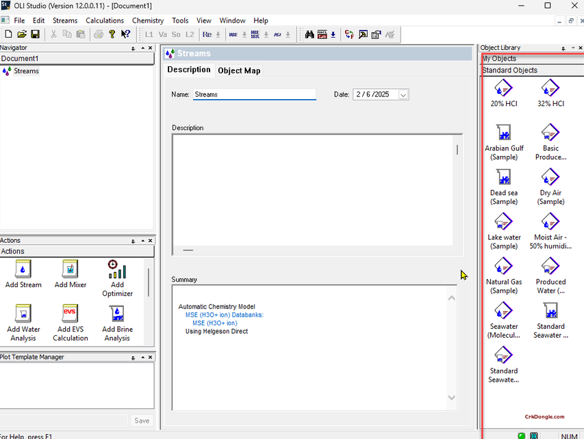Click the Save button in Plot Template Manager

[142, 421]
